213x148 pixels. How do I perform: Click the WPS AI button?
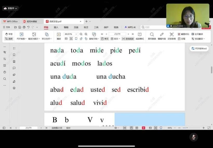[130, 27]
